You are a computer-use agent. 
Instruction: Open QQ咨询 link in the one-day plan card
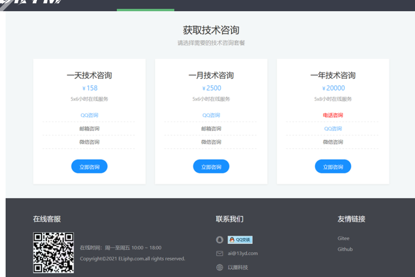pyautogui.click(x=89, y=114)
